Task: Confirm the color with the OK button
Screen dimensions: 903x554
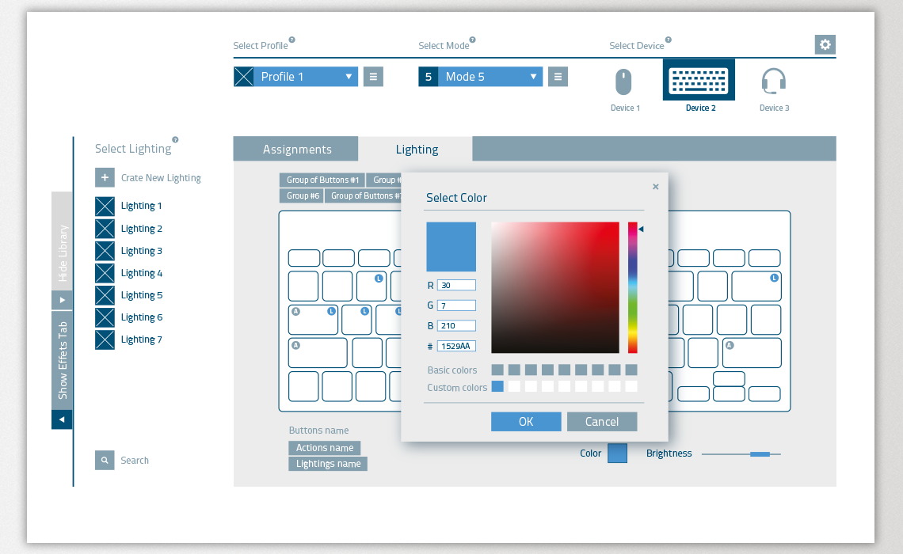Action: (525, 421)
